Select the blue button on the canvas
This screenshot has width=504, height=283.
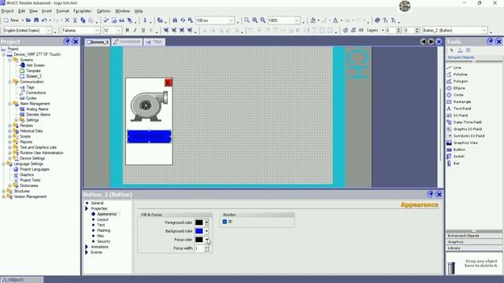tap(149, 136)
